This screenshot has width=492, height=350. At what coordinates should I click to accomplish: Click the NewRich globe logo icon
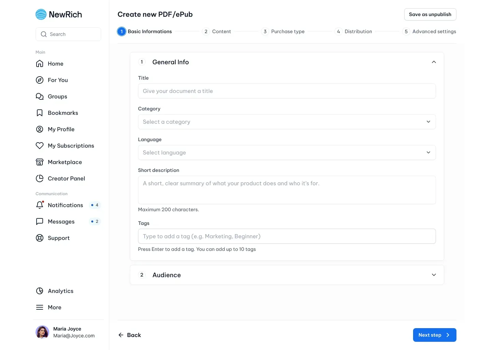pos(41,14)
